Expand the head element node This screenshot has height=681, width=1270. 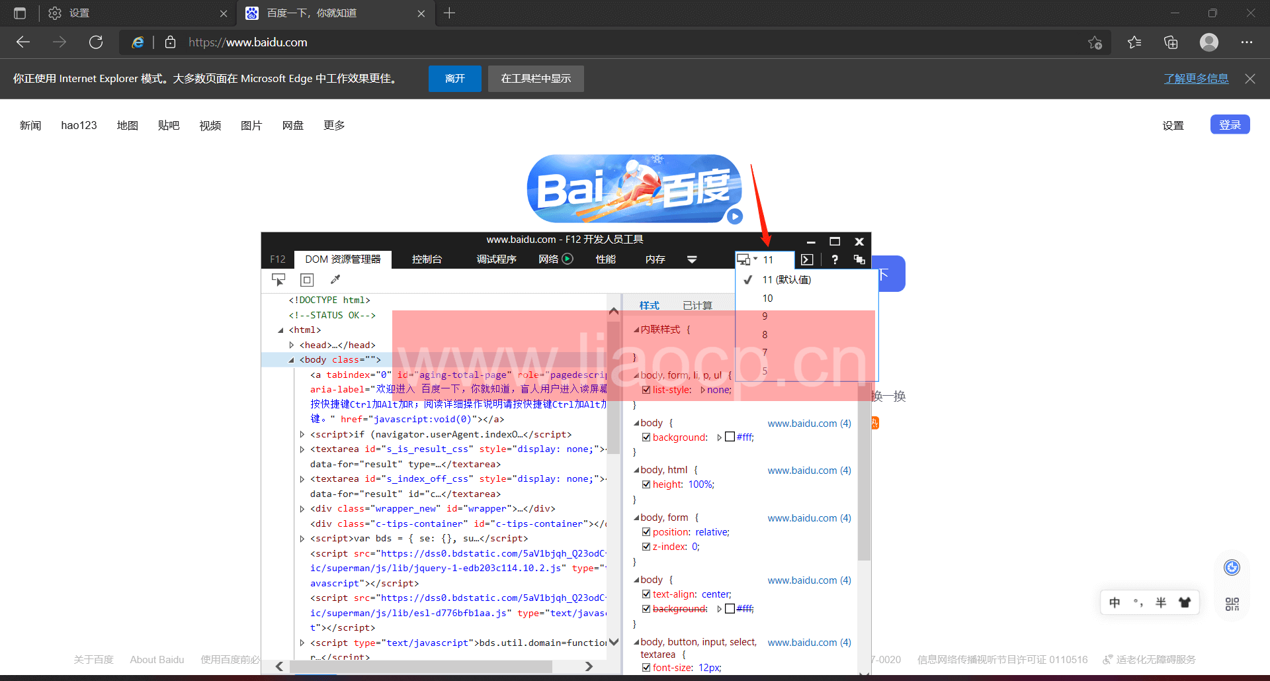(292, 345)
